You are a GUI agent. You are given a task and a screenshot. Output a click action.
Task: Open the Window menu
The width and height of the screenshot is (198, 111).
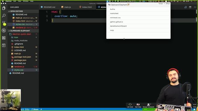[25, 1]
